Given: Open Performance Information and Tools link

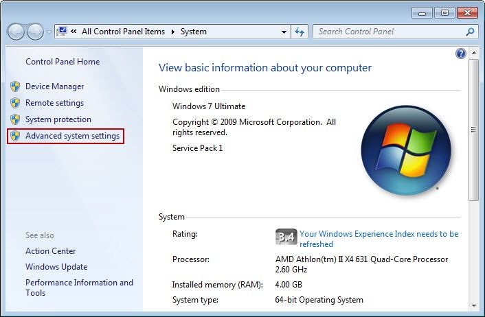Looking at the screenshot, I should (79, 287).
